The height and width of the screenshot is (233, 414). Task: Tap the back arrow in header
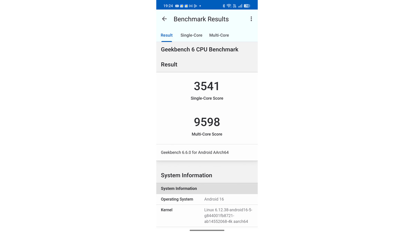coord(164,19)
